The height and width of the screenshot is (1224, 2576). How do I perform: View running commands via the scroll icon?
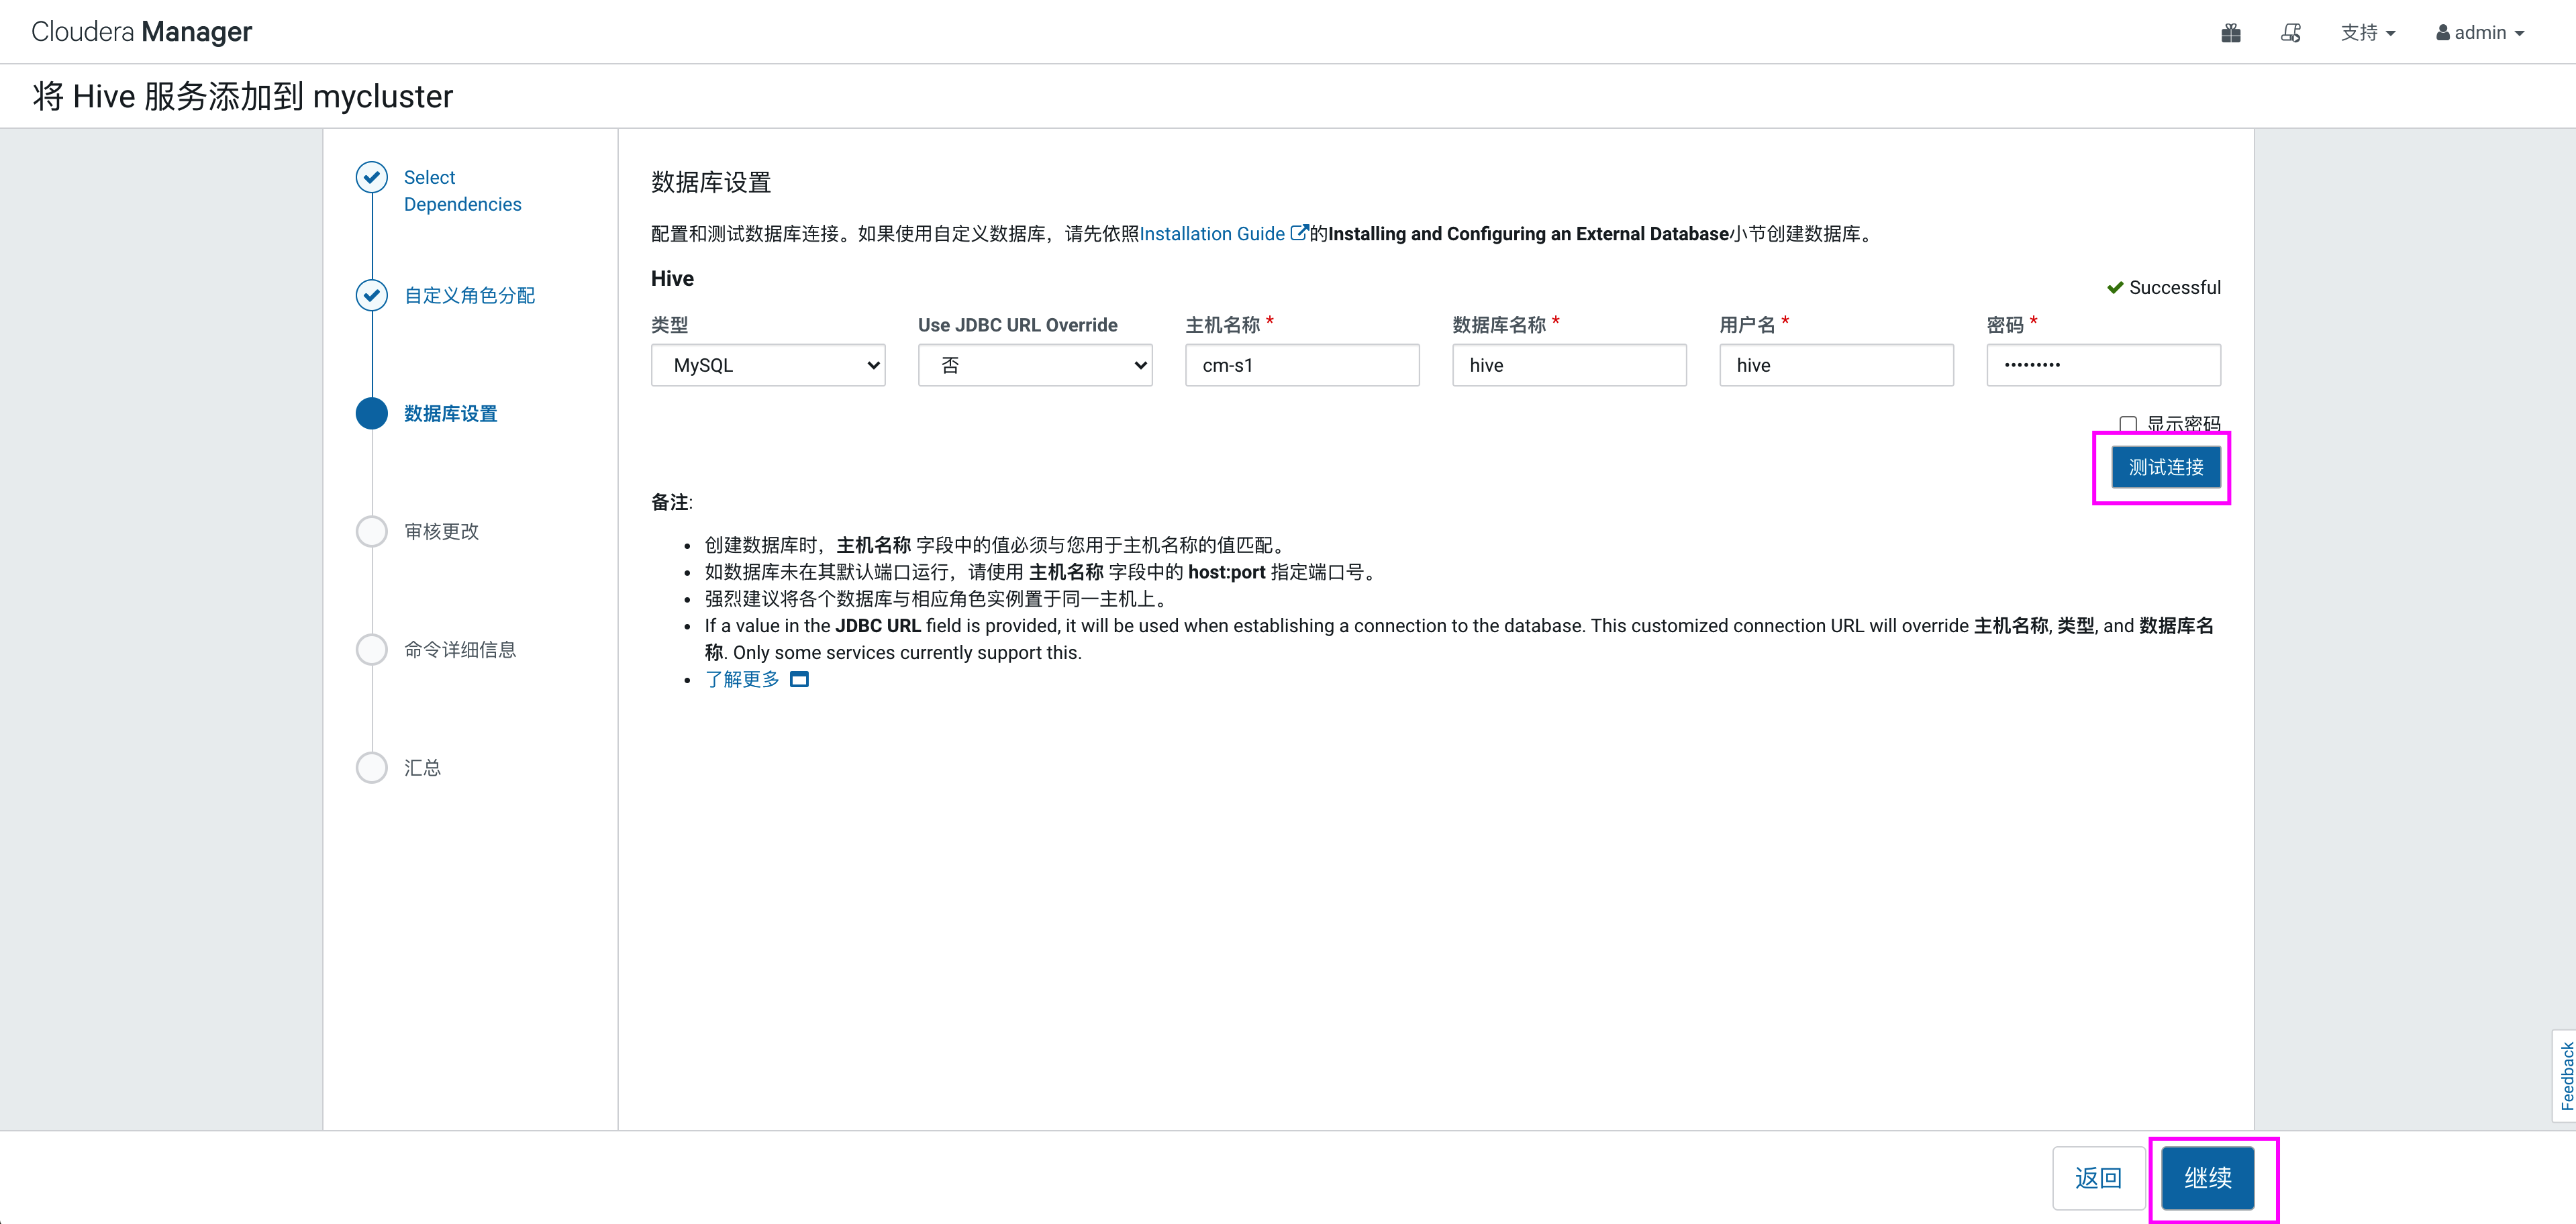(2290, 32)
